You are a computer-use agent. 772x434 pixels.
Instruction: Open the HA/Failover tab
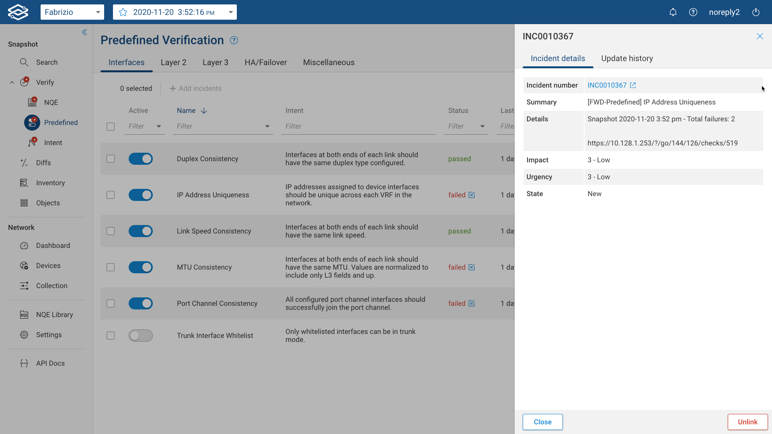[265, 62]
